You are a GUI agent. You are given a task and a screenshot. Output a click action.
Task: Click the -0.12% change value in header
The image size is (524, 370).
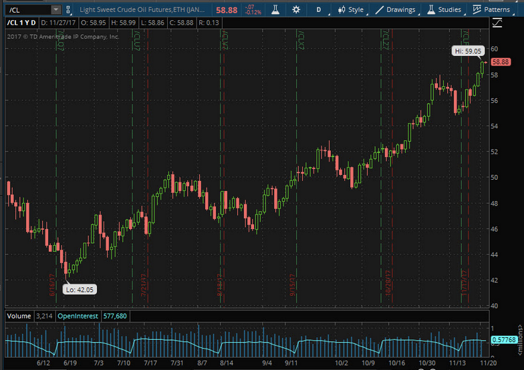pos(253,13)
